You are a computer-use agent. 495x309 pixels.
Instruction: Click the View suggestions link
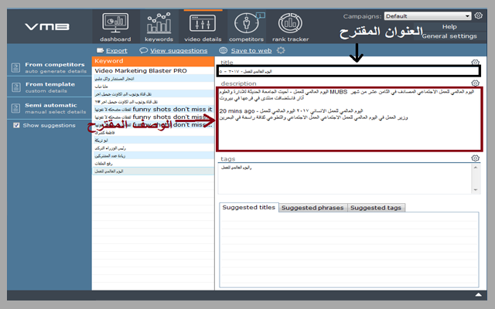click(x=179, y=50)
